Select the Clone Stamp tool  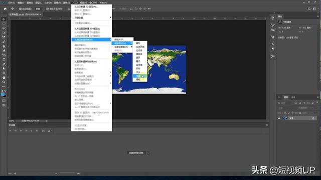4,46
